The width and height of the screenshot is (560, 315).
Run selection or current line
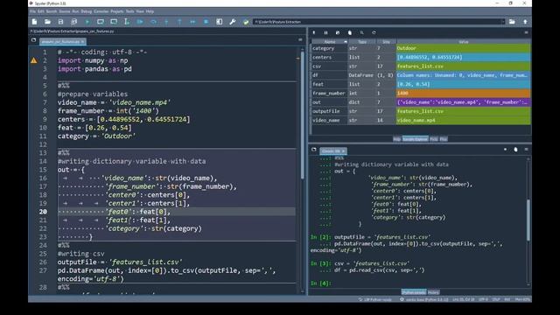(127, 22)
